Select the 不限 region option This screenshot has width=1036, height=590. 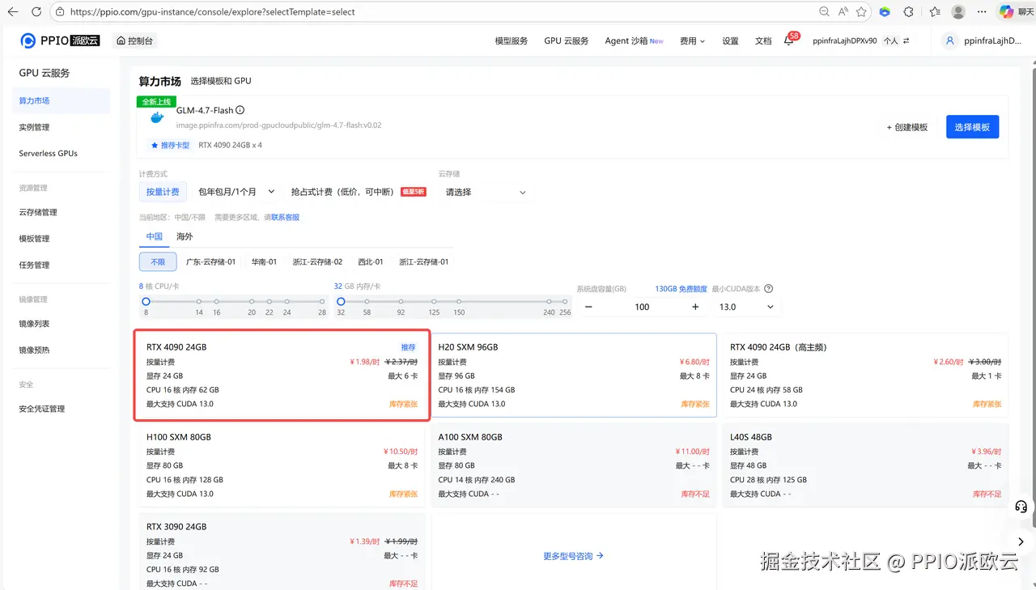coord(158,261)
